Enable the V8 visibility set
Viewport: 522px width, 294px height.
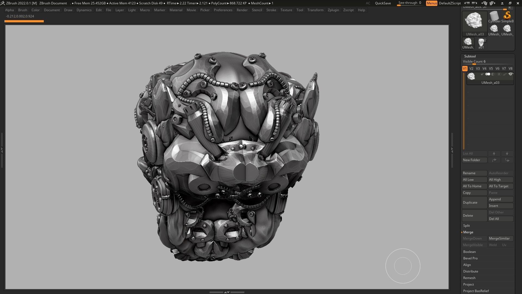510,68
